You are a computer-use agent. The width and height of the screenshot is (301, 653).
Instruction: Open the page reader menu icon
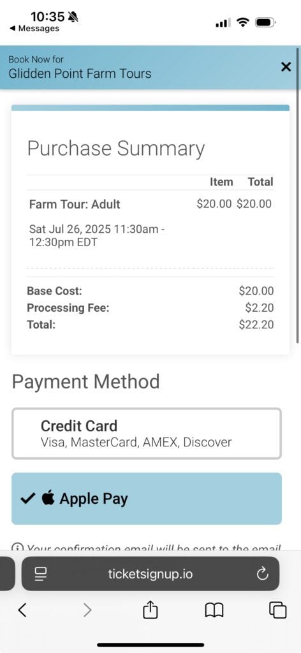pos(40,575)
